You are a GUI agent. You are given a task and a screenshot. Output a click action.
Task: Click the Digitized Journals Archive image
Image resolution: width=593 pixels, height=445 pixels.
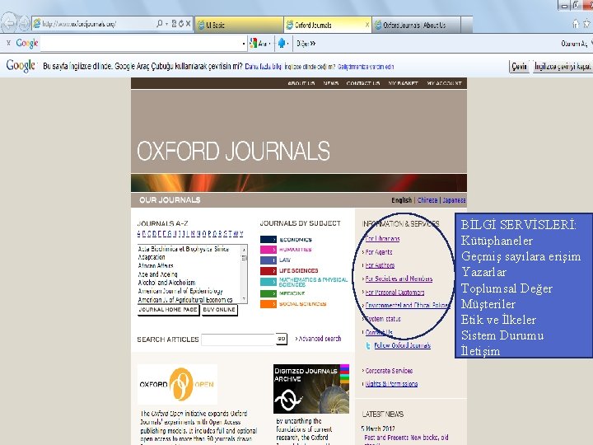click(311, 389)
